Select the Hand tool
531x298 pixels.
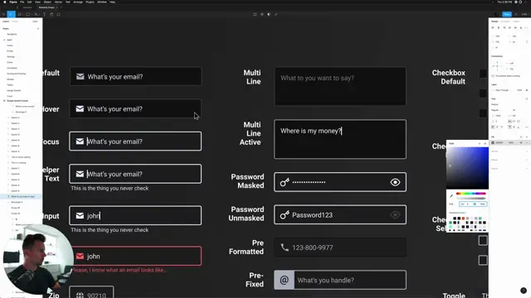51,15
